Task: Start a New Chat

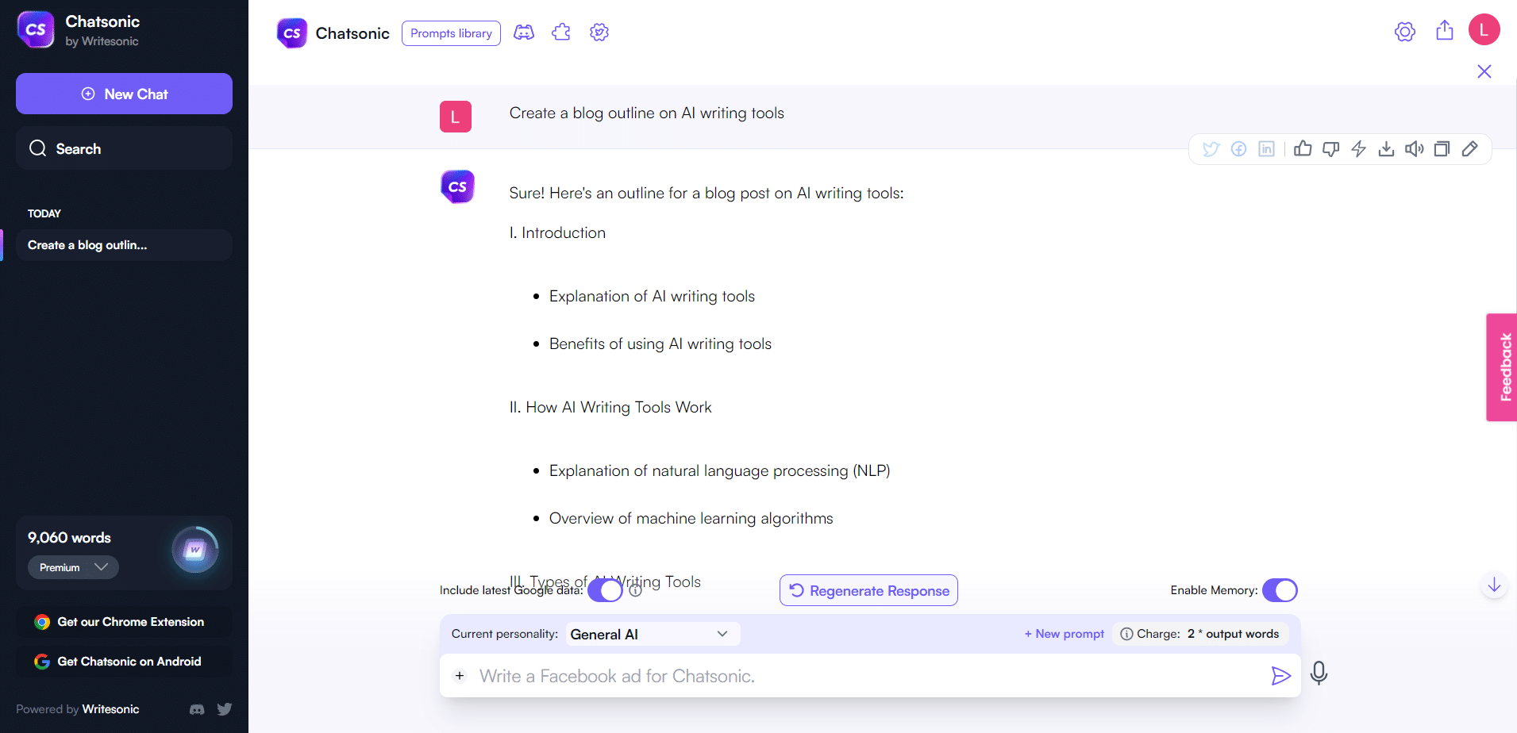Action: click(x=124, y=94)
